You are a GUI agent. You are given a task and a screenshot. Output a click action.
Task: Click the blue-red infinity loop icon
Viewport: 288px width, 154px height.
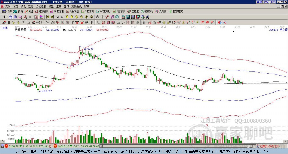[225, 22]
